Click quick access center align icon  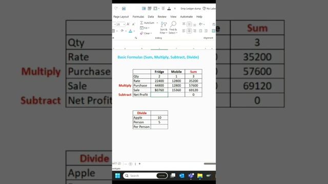[x=163, y=8]
